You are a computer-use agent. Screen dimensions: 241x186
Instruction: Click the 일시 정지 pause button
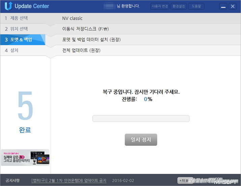pos(141,140)
